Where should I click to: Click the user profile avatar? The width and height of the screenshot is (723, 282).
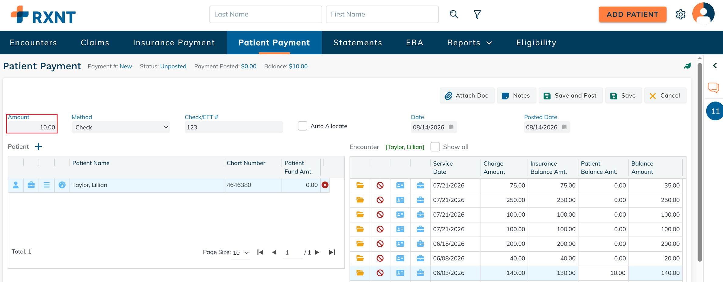[703, 14]
